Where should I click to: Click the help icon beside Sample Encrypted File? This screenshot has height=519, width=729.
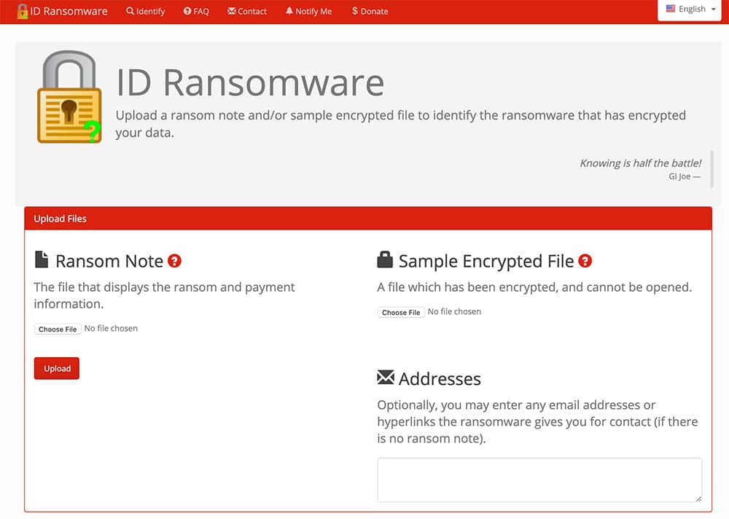pos(585,261)
